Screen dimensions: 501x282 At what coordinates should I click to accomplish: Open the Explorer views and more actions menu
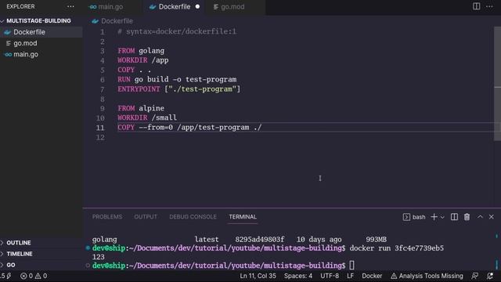click(70, 6)
